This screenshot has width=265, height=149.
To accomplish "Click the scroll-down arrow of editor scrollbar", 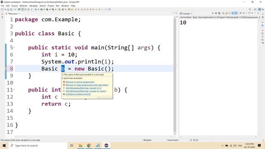I will pyautogui.click(x=175, y=134).
